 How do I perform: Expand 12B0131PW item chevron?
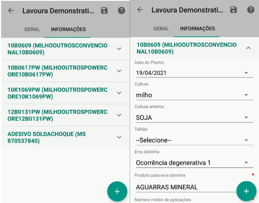point(119,115)
